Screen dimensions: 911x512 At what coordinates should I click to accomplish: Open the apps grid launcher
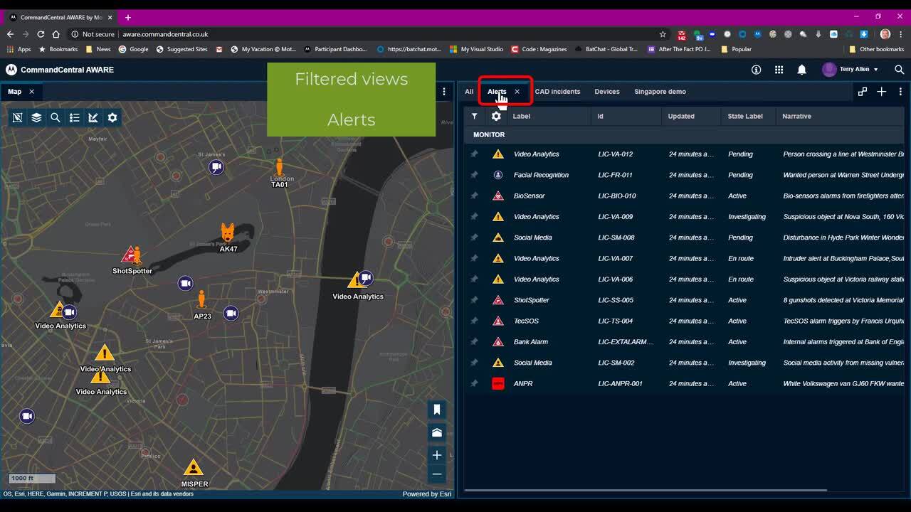point(779,70)
